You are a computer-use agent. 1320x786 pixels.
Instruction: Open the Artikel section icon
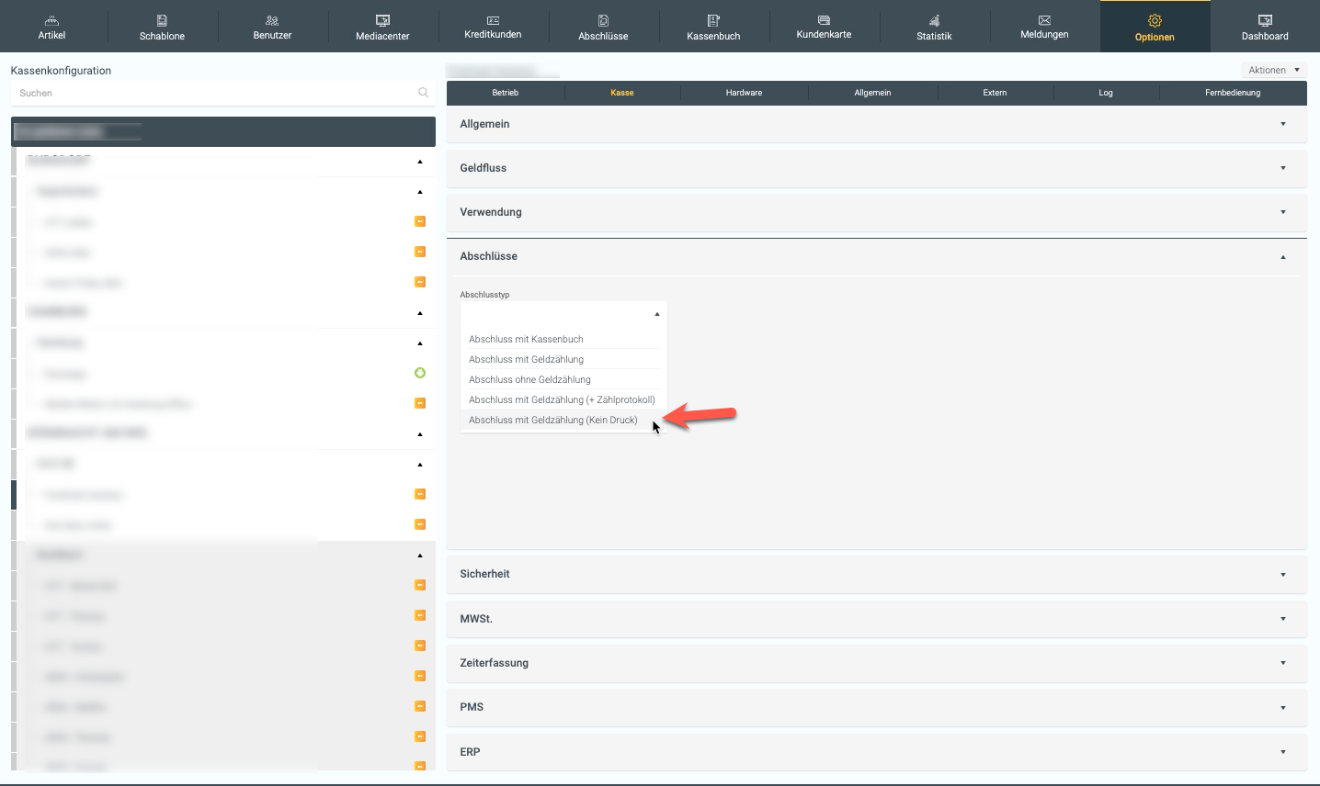tap(51, 20)
